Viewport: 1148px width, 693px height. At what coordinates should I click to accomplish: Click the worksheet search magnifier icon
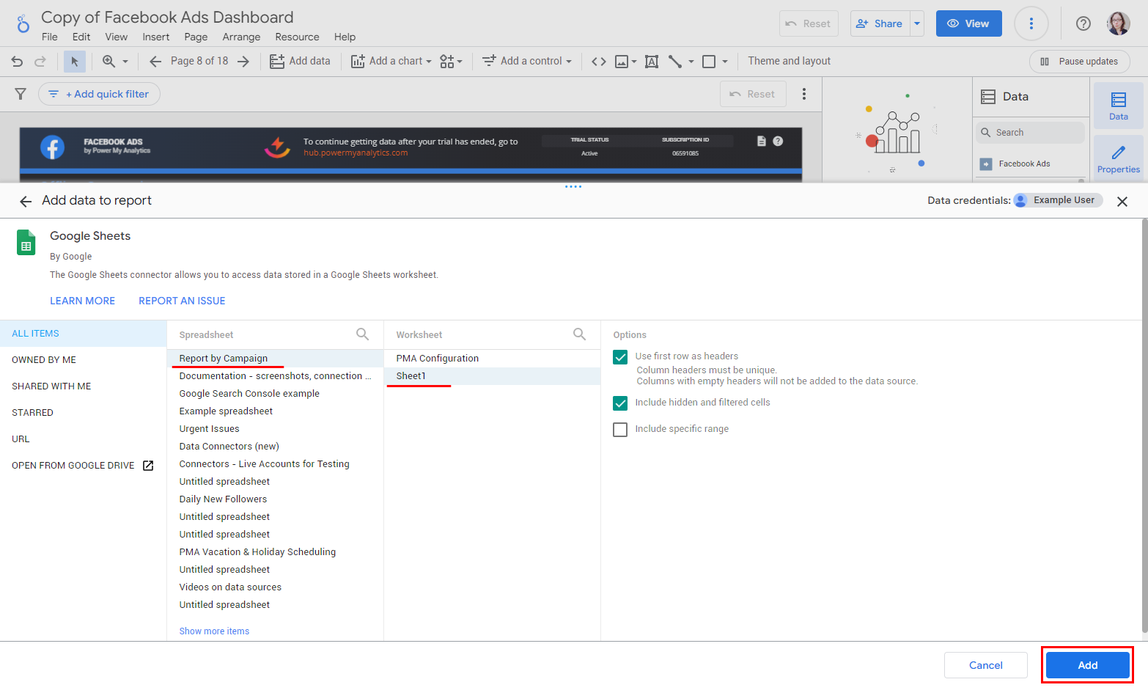(579, 334)
